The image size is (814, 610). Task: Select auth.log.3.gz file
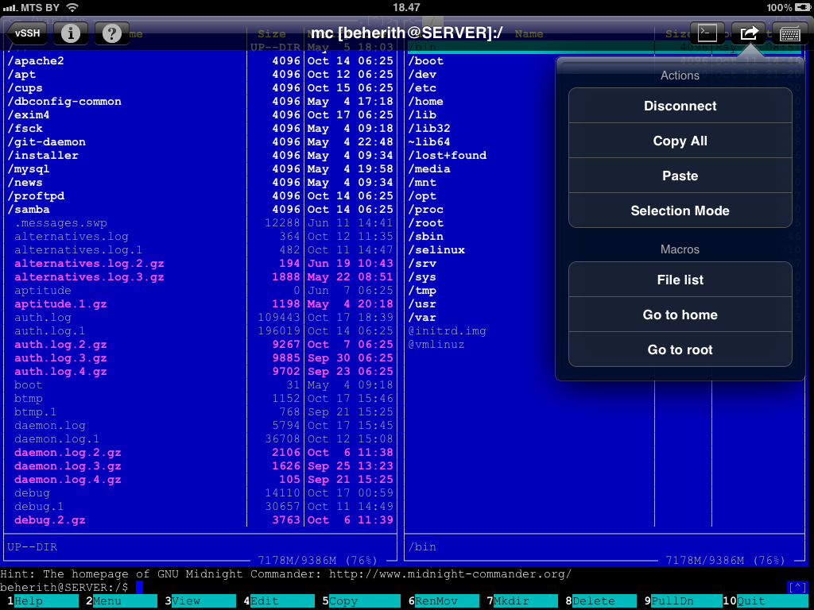click(x=200, y=358)
